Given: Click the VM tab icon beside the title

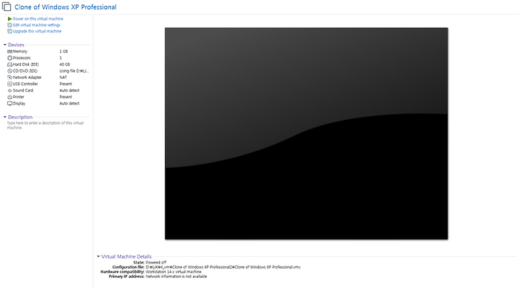Looking at the screenshot, I should (6, 6).
